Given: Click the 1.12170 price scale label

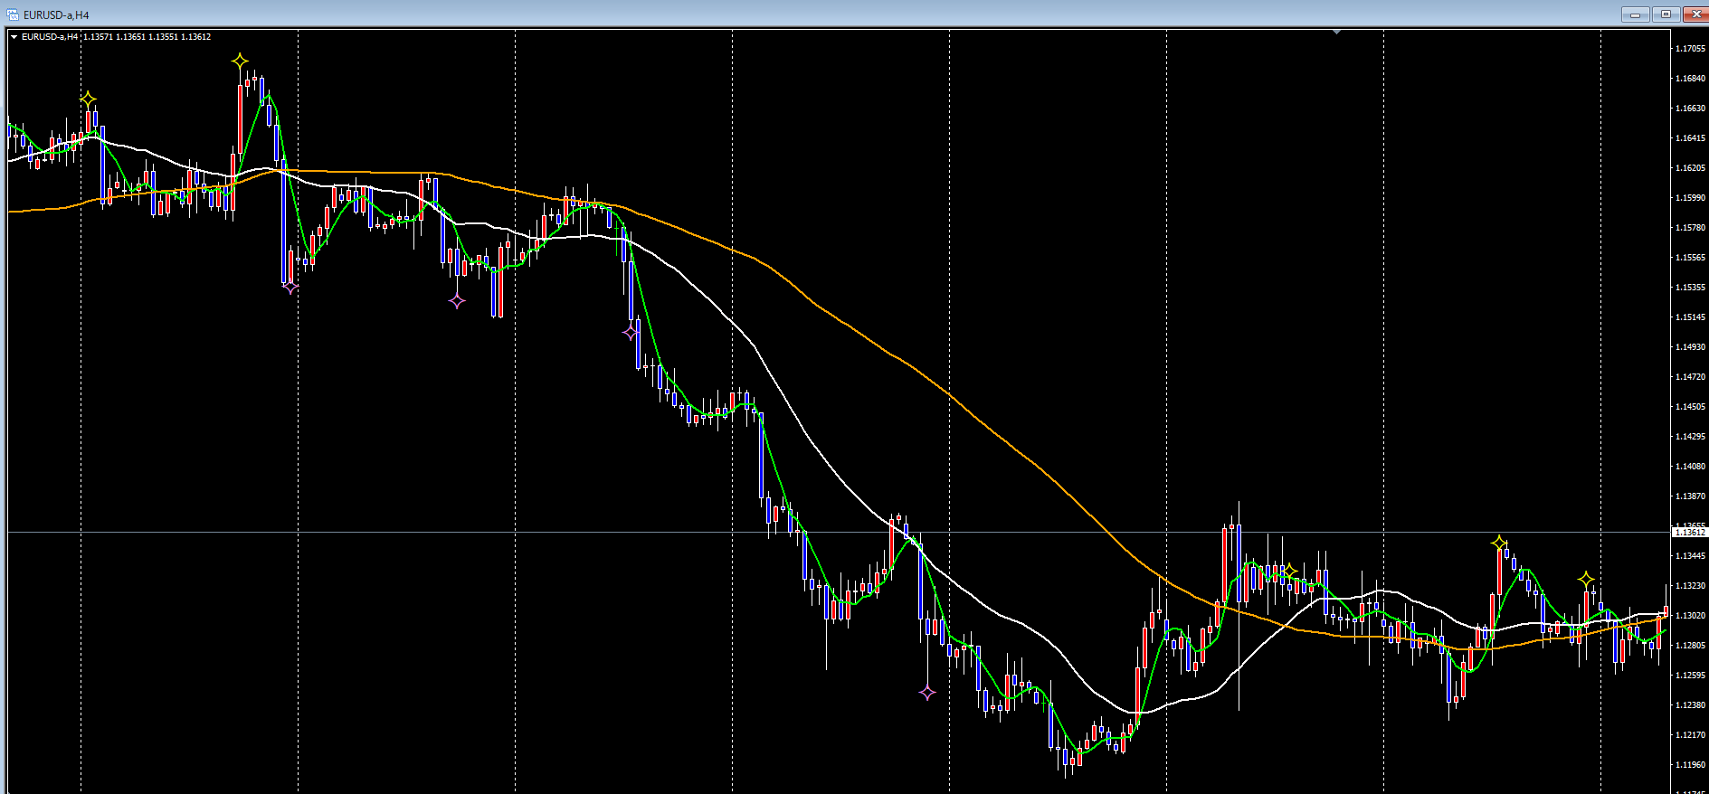Looking at the screenshot, I should click(1690, 735).
